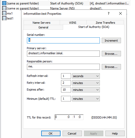Click the question mark help icon in the title bar
This screenshot has width=135, height=138.
(x=109, y=13)
